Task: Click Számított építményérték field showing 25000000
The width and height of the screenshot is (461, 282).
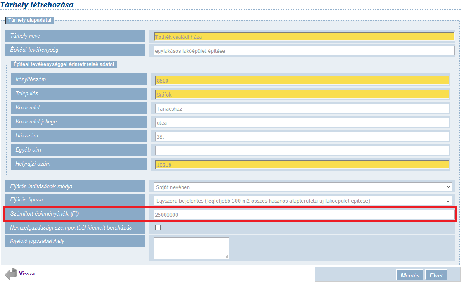Action: (304, 214)
